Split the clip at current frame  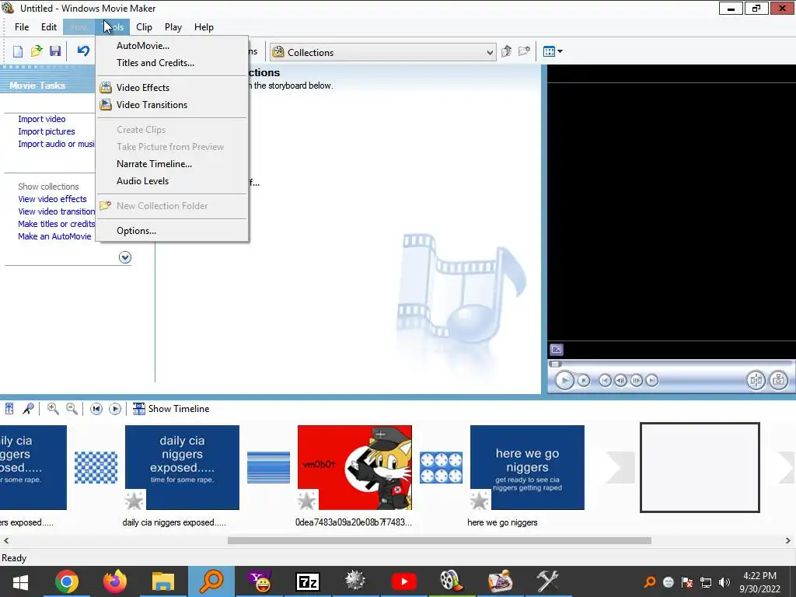(756, 380)
